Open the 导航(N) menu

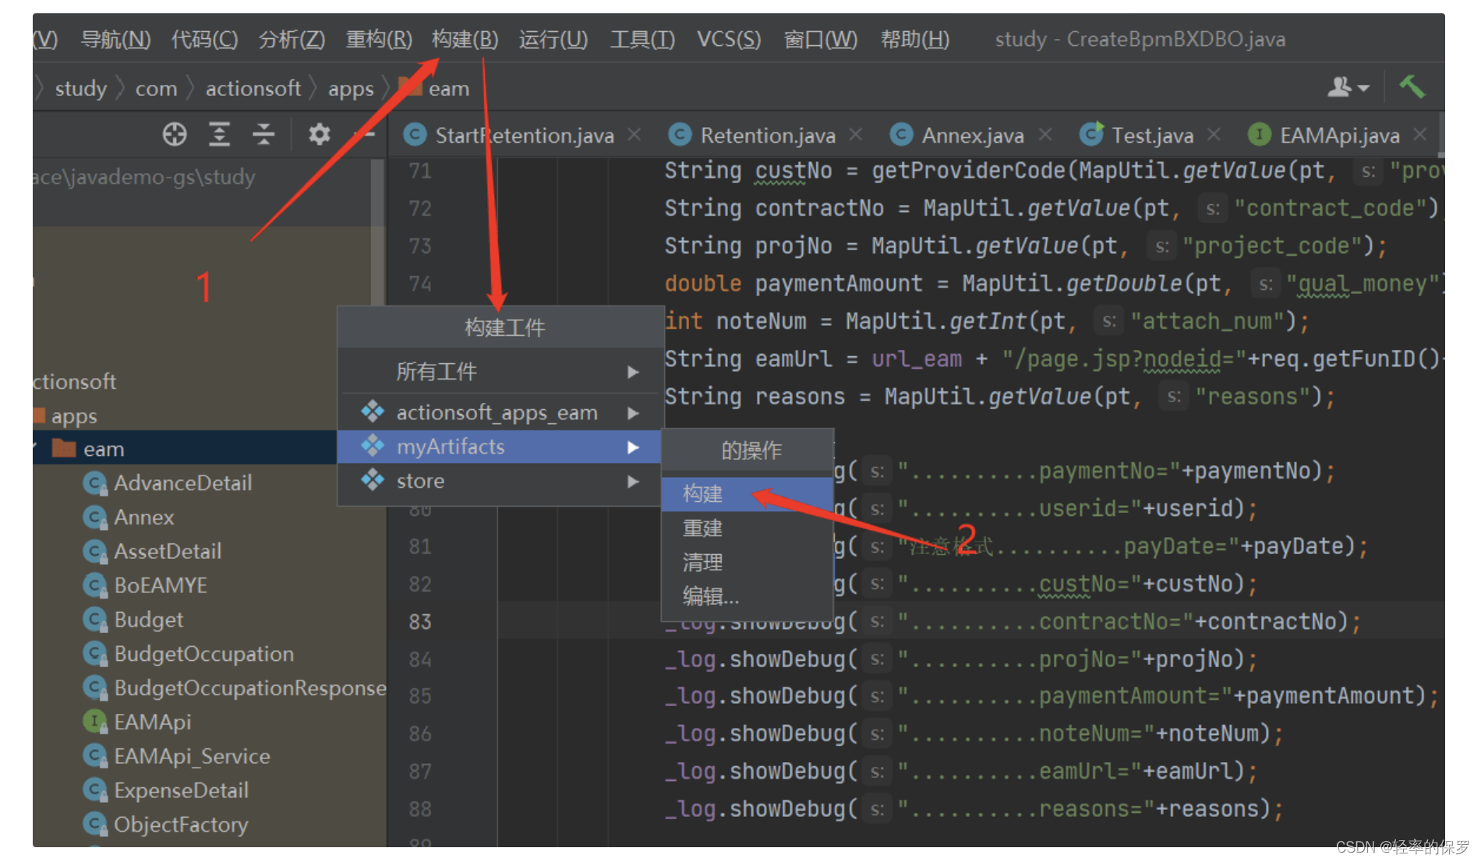tap(116, 39)
